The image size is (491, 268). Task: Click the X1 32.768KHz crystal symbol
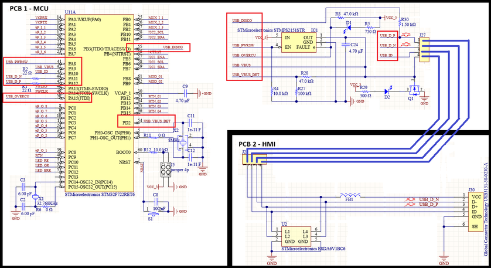pos(35,198)
